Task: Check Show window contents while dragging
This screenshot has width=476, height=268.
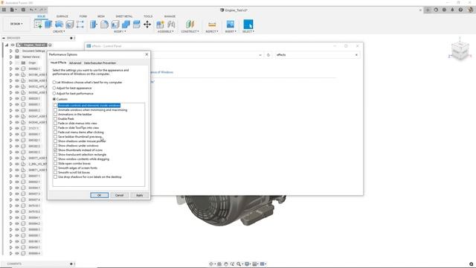Action: (55, 159)
